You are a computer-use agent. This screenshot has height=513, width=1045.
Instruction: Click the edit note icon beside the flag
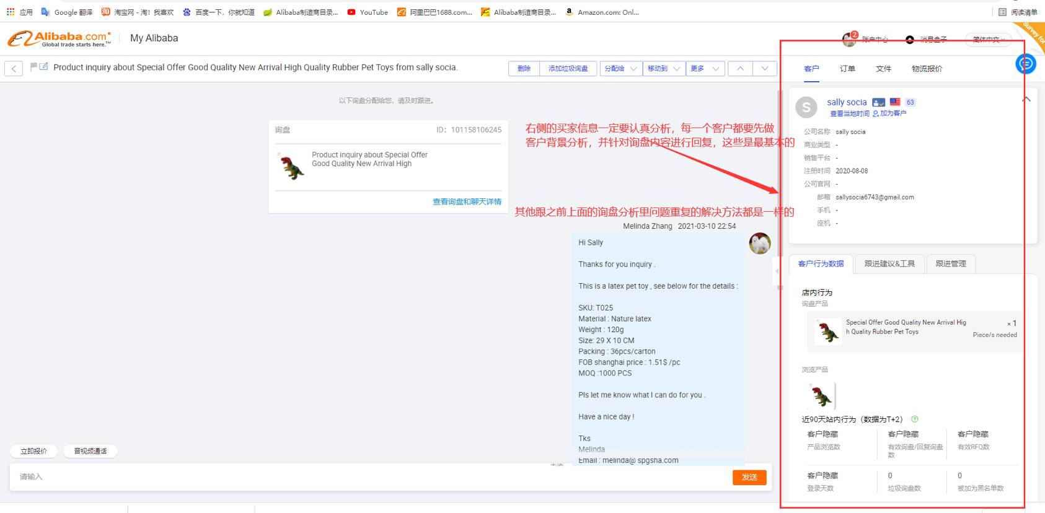(43, 66)
